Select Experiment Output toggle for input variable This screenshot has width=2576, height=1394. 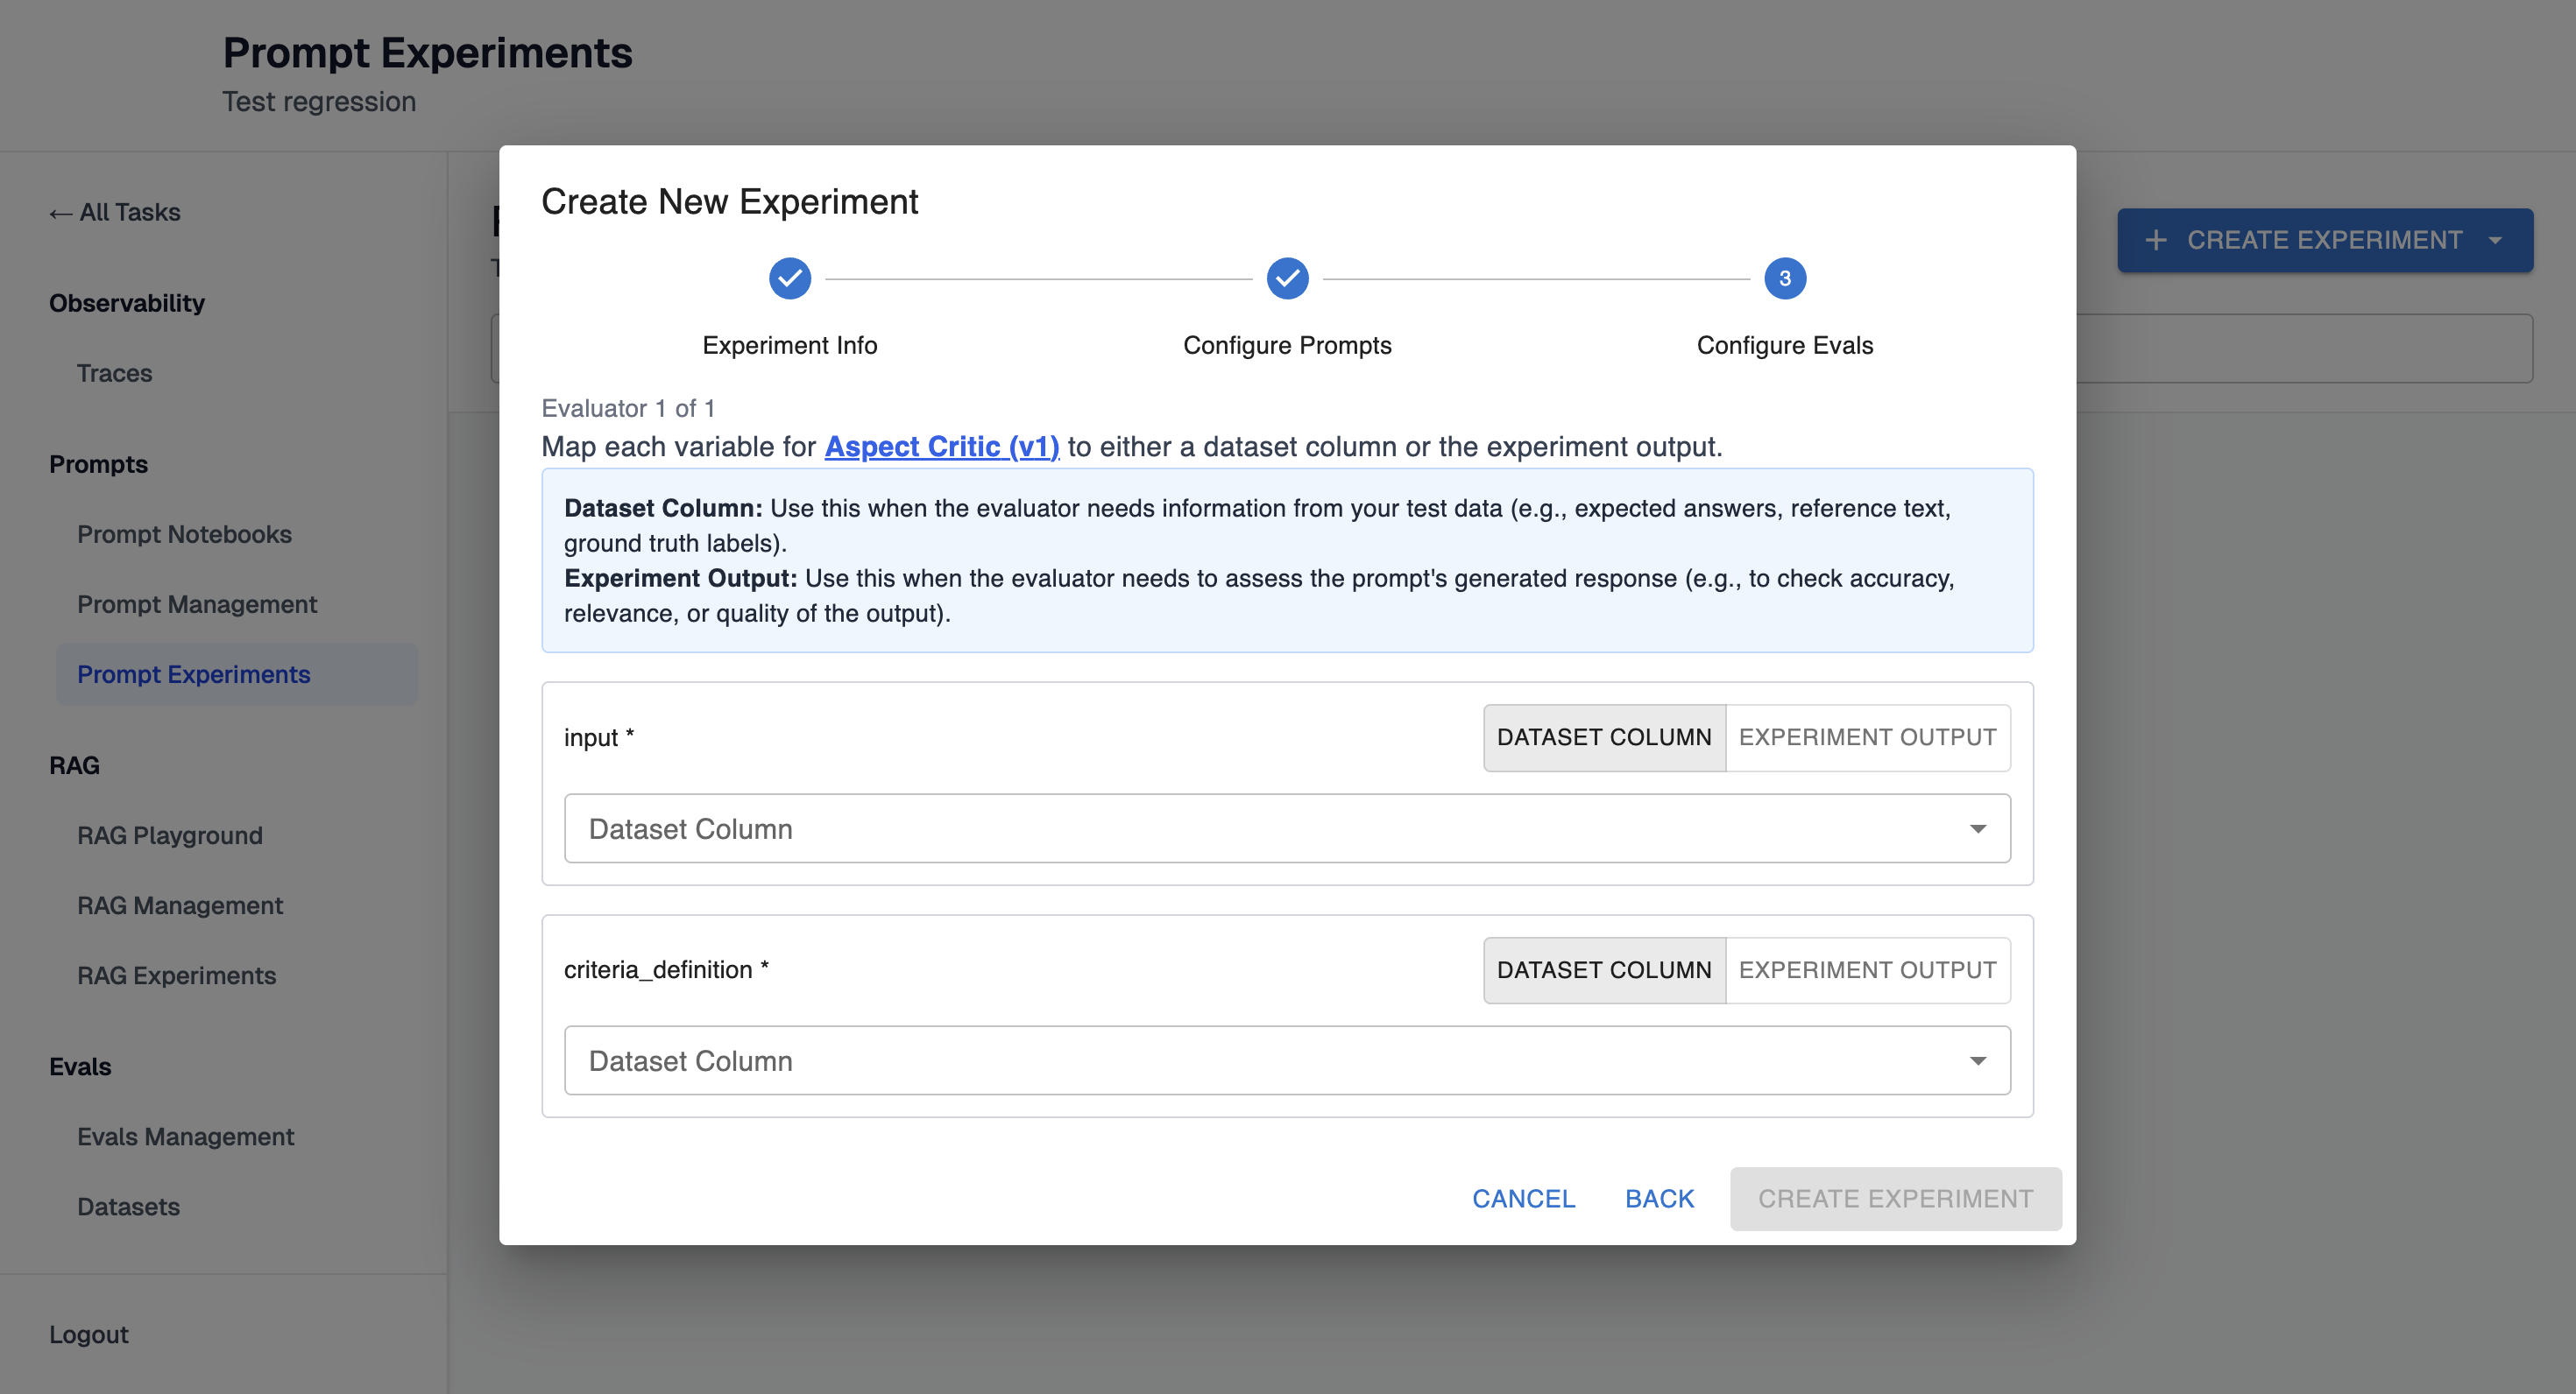1867,737
